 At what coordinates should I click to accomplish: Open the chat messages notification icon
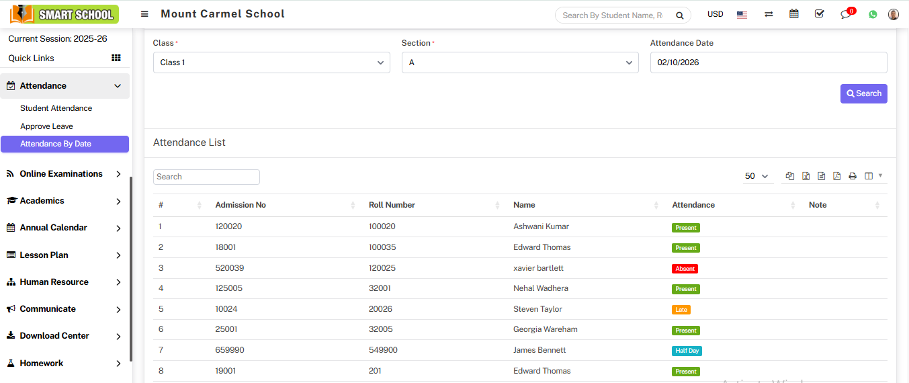[846, 14]
